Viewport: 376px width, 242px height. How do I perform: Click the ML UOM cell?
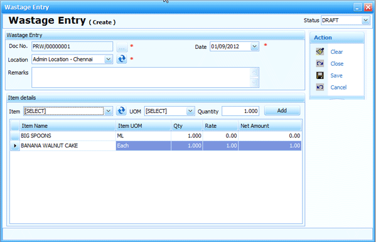coord(143,136)
